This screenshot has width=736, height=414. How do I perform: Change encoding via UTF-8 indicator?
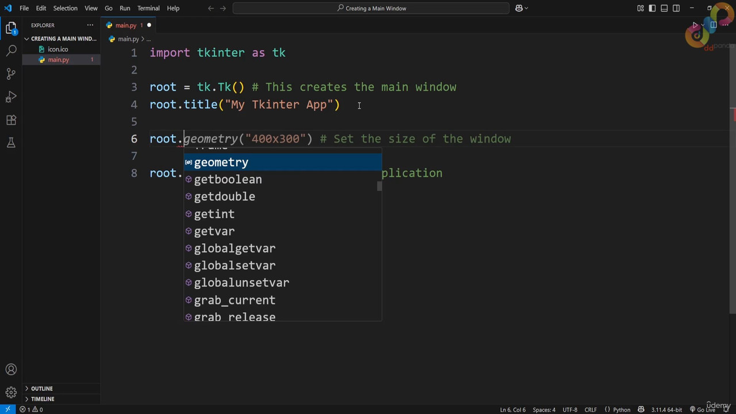point(570,409)
